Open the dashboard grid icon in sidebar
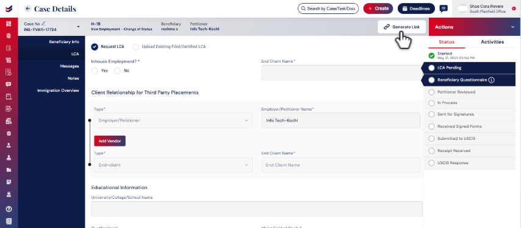The image size is (521, 228). coord(9,24)
